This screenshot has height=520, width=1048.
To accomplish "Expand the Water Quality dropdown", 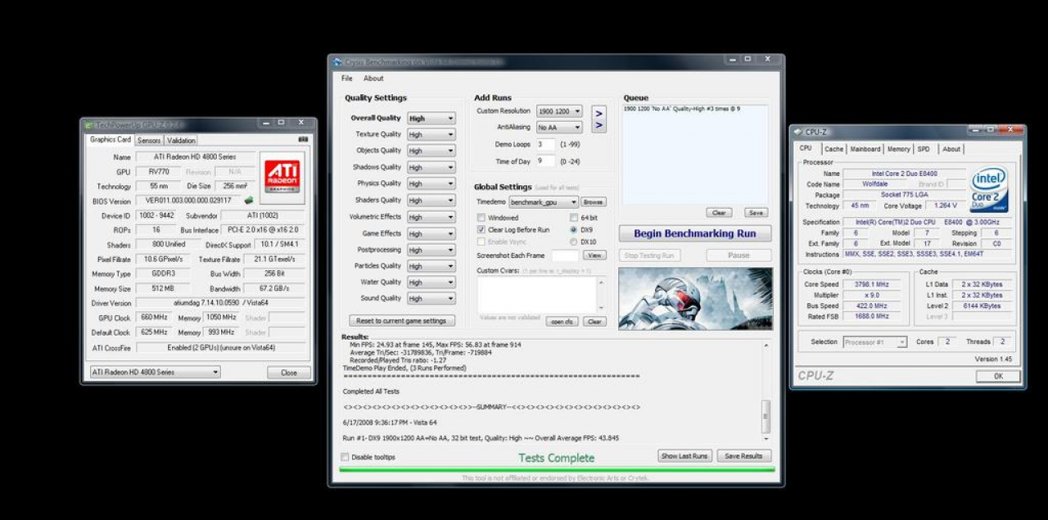I will [431, 283].
